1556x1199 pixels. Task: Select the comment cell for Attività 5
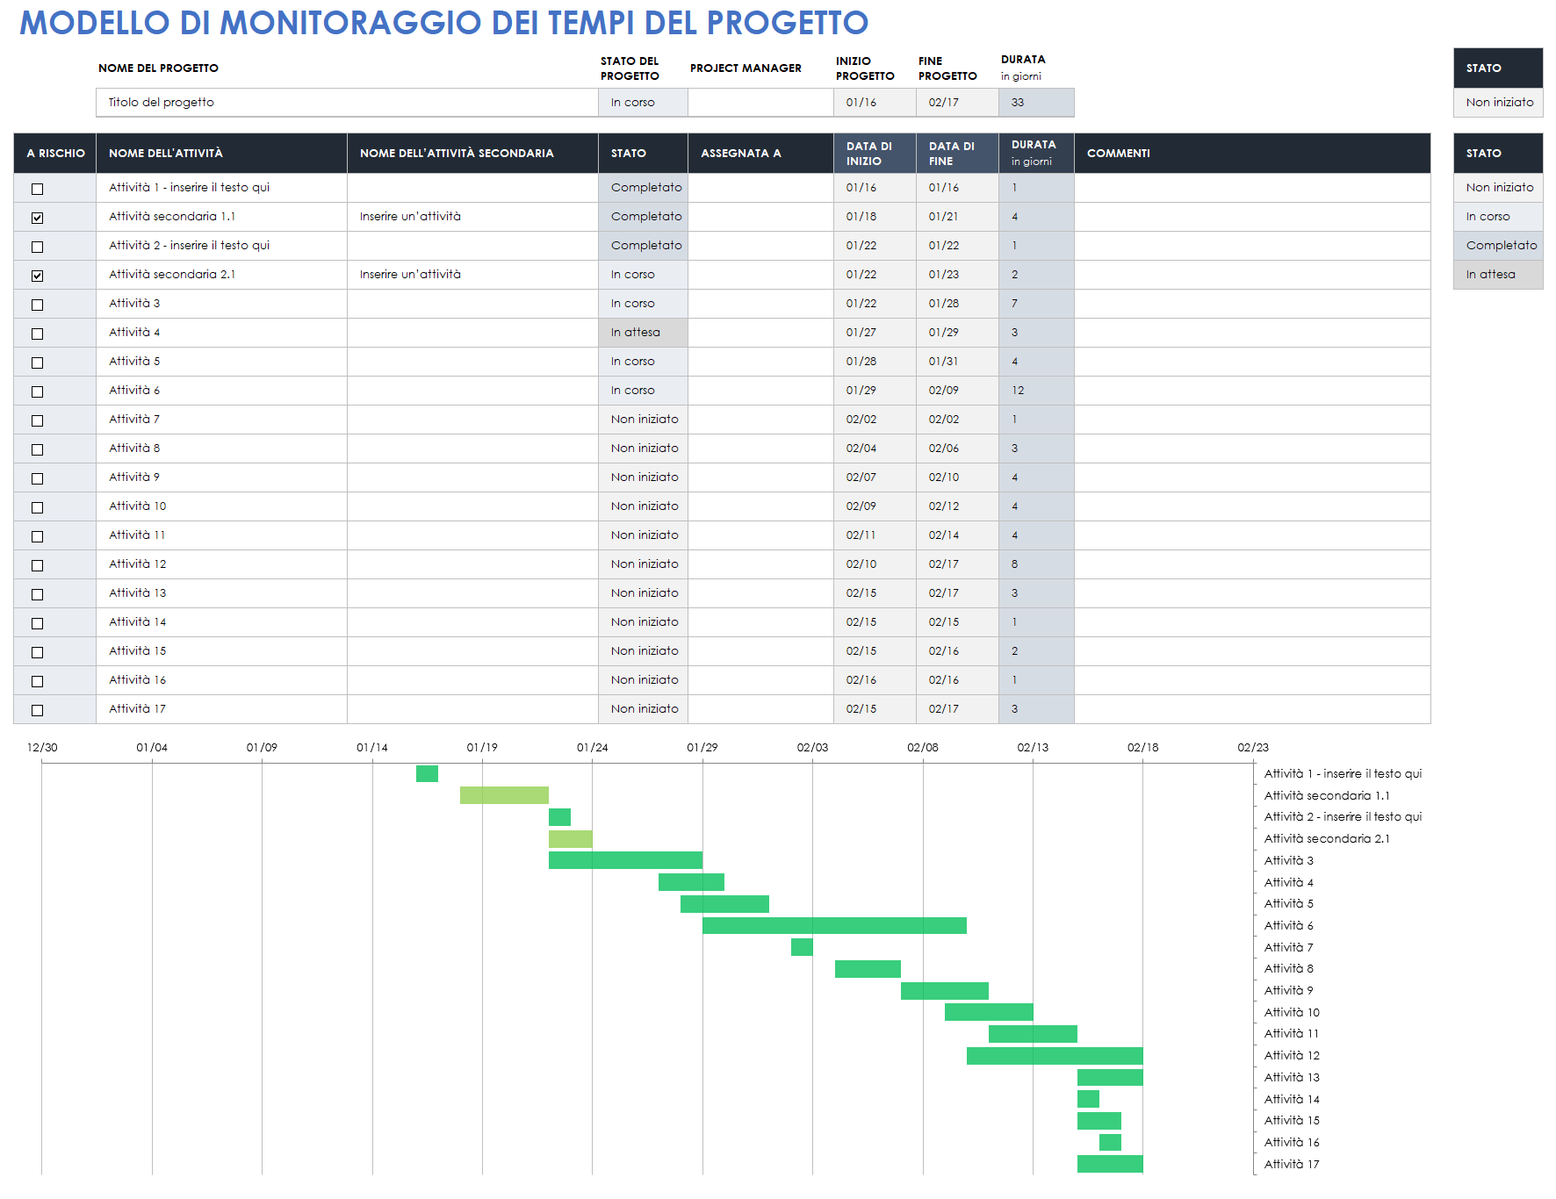coord(1252,362)
